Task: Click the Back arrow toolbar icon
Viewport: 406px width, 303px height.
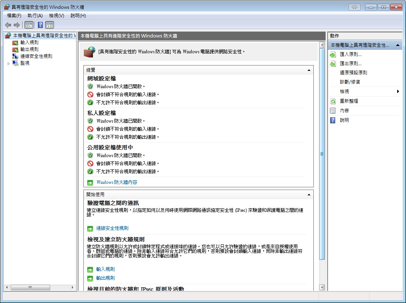Action: click(x=8, y=25)
